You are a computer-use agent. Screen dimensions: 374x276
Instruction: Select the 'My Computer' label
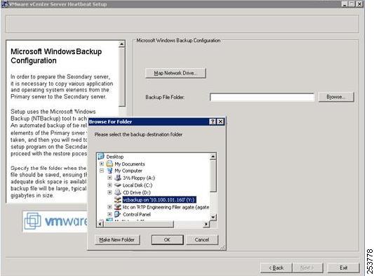click(x=128, y=171)
